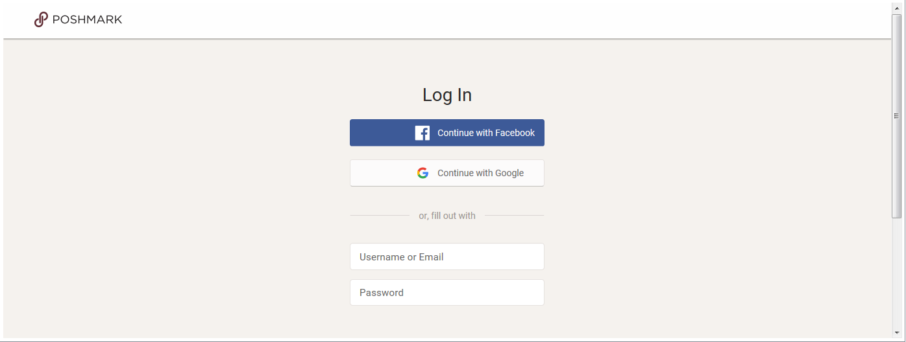Click the grip marks on the scrollbar thumb

pyautogui.click(x=897, y=116)
